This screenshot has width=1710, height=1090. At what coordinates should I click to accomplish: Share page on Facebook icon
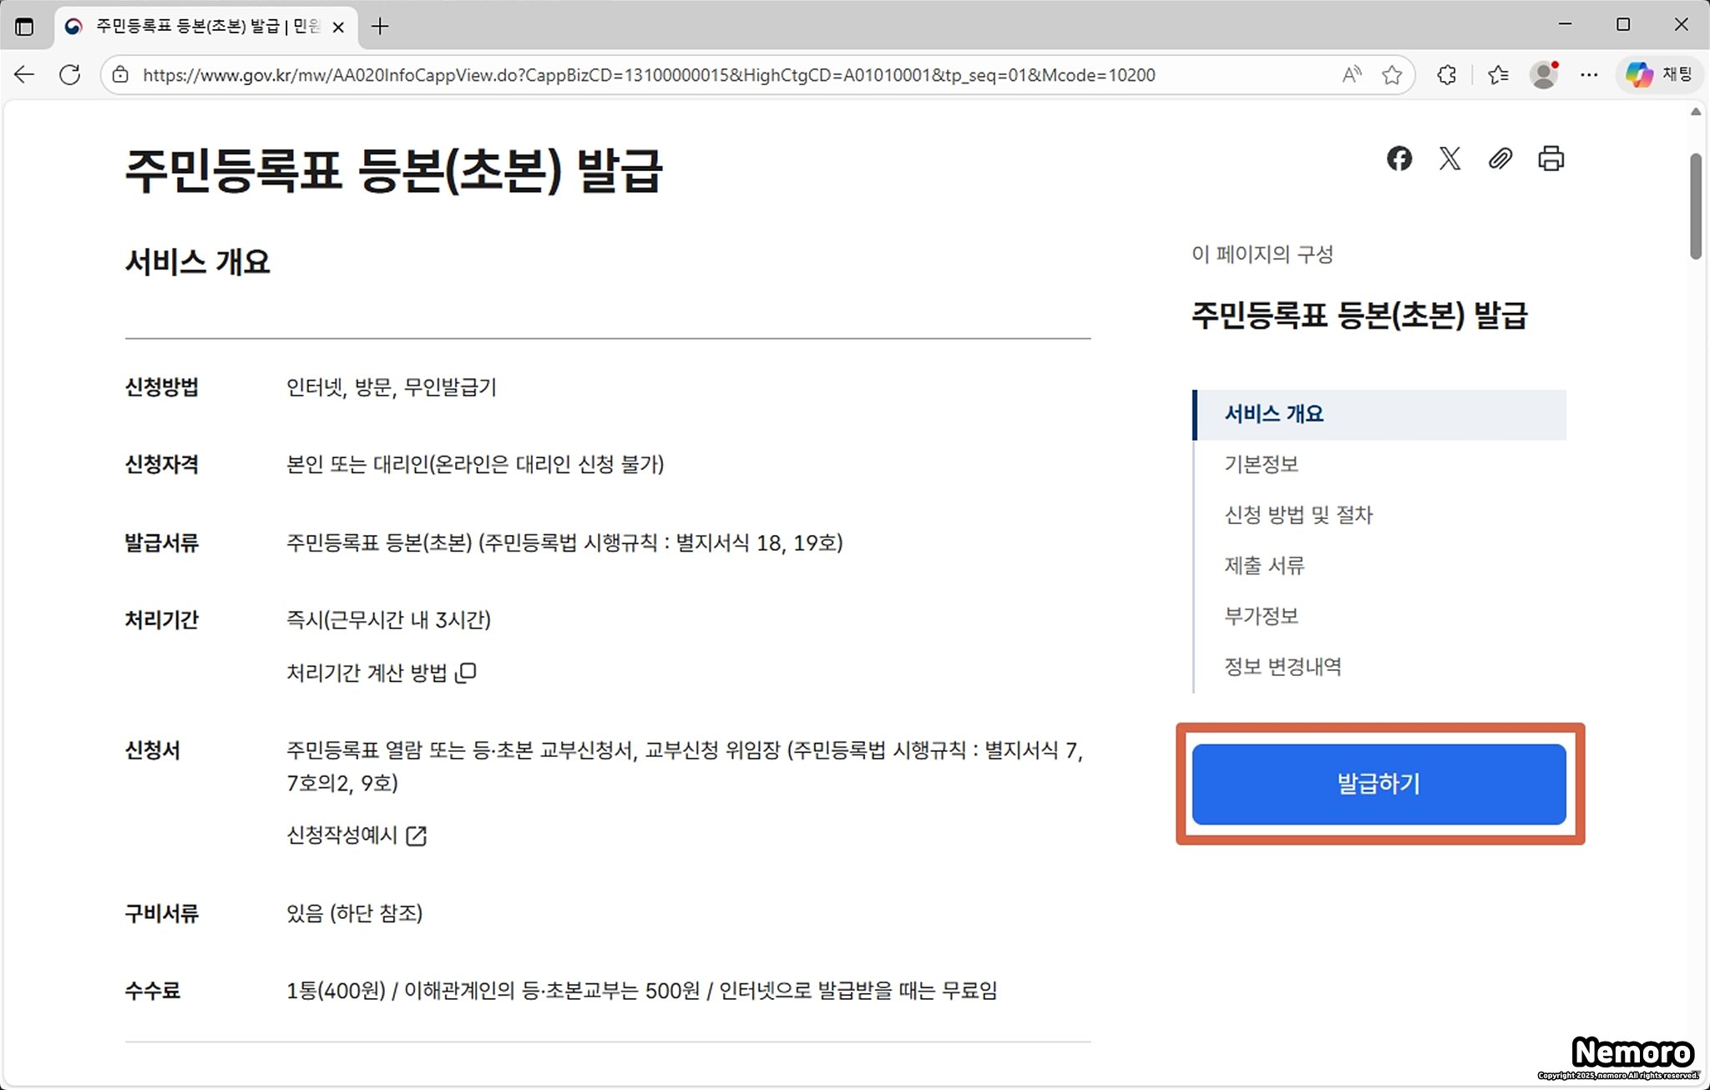tap(1399, 159)
